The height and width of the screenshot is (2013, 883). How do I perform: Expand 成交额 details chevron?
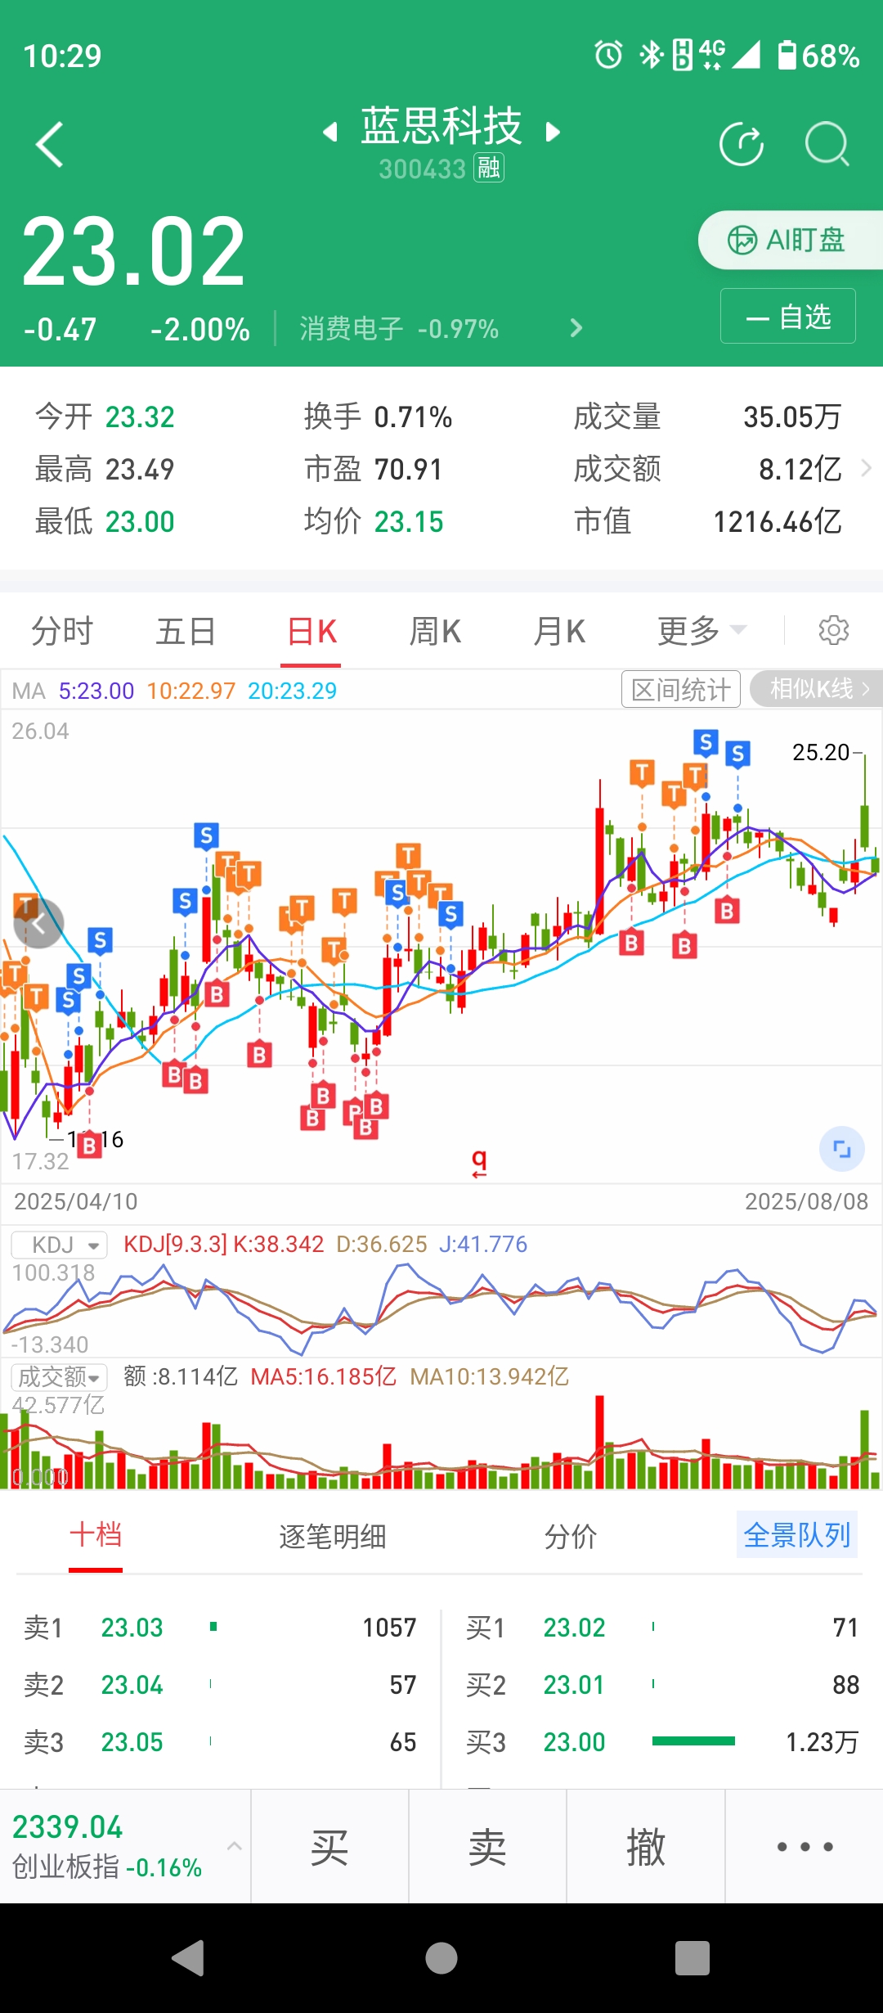[867, 469]
